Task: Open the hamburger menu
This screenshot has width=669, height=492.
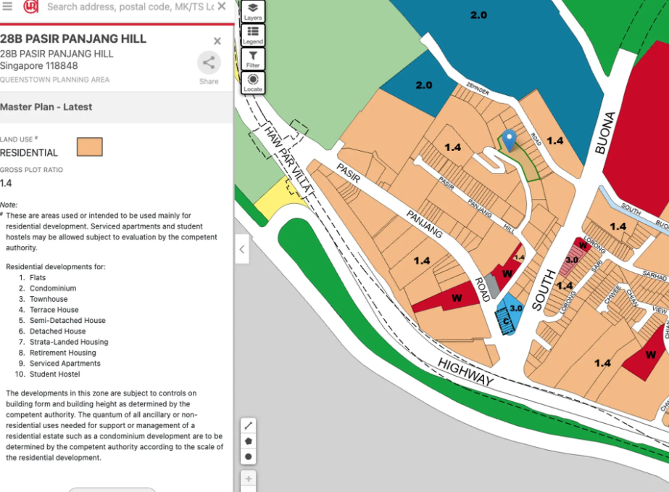Action: click(8, 7)
